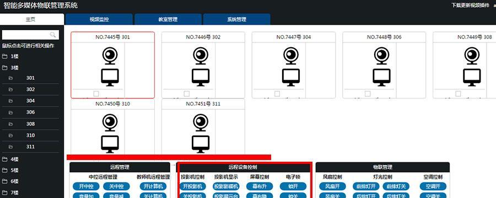Click the 远程管理 panel header
This screenshot has height=198, width=496.
pos(120,167)
